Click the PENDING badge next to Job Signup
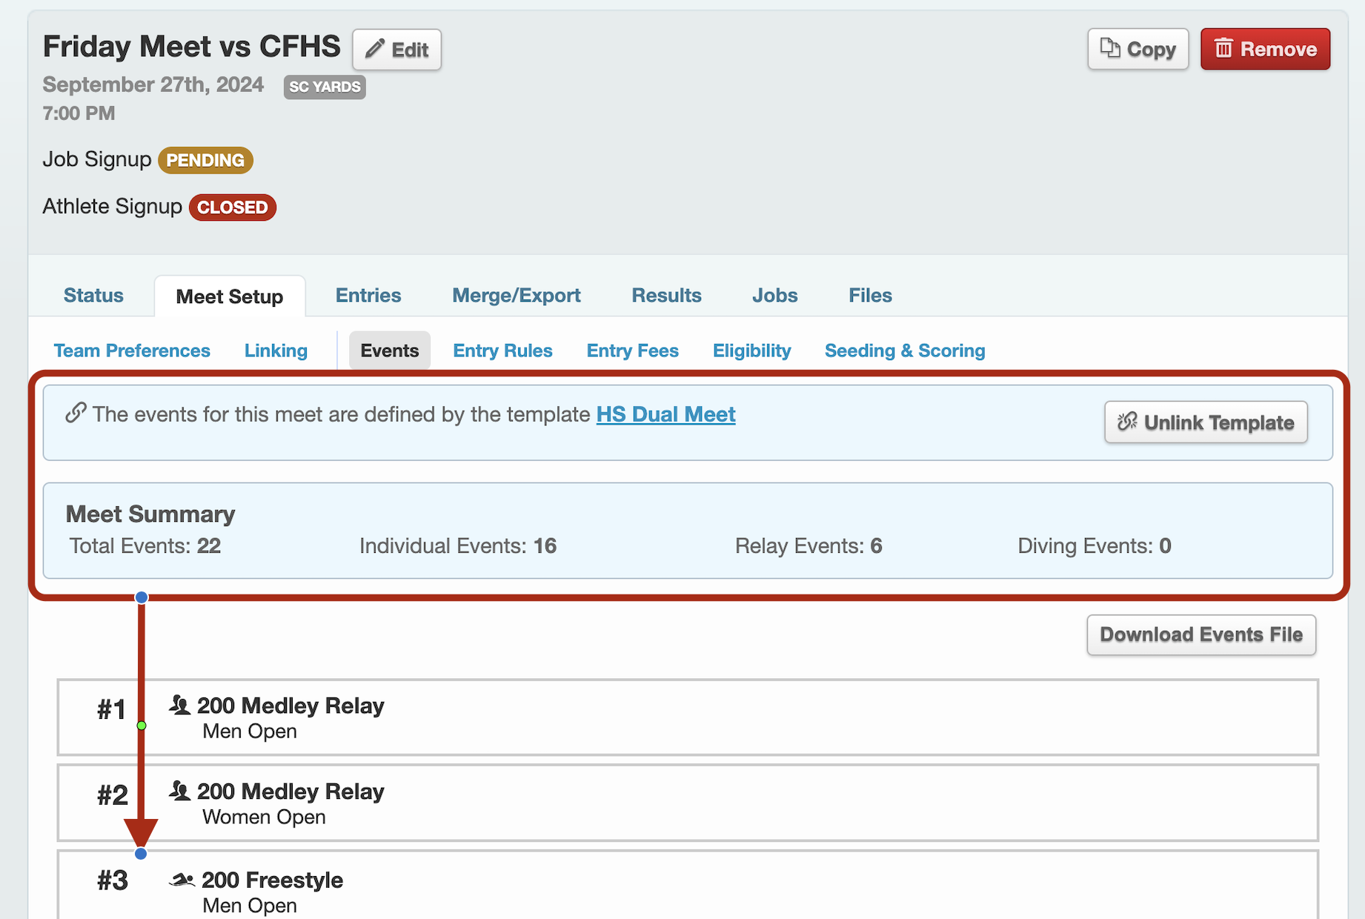Viewport: 1365px width, 919px height. tap(205, 160)
